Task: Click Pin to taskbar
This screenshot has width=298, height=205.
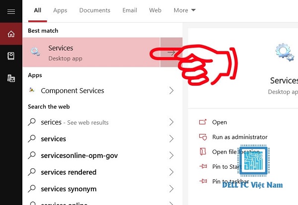Action: (x=230, y=181)
